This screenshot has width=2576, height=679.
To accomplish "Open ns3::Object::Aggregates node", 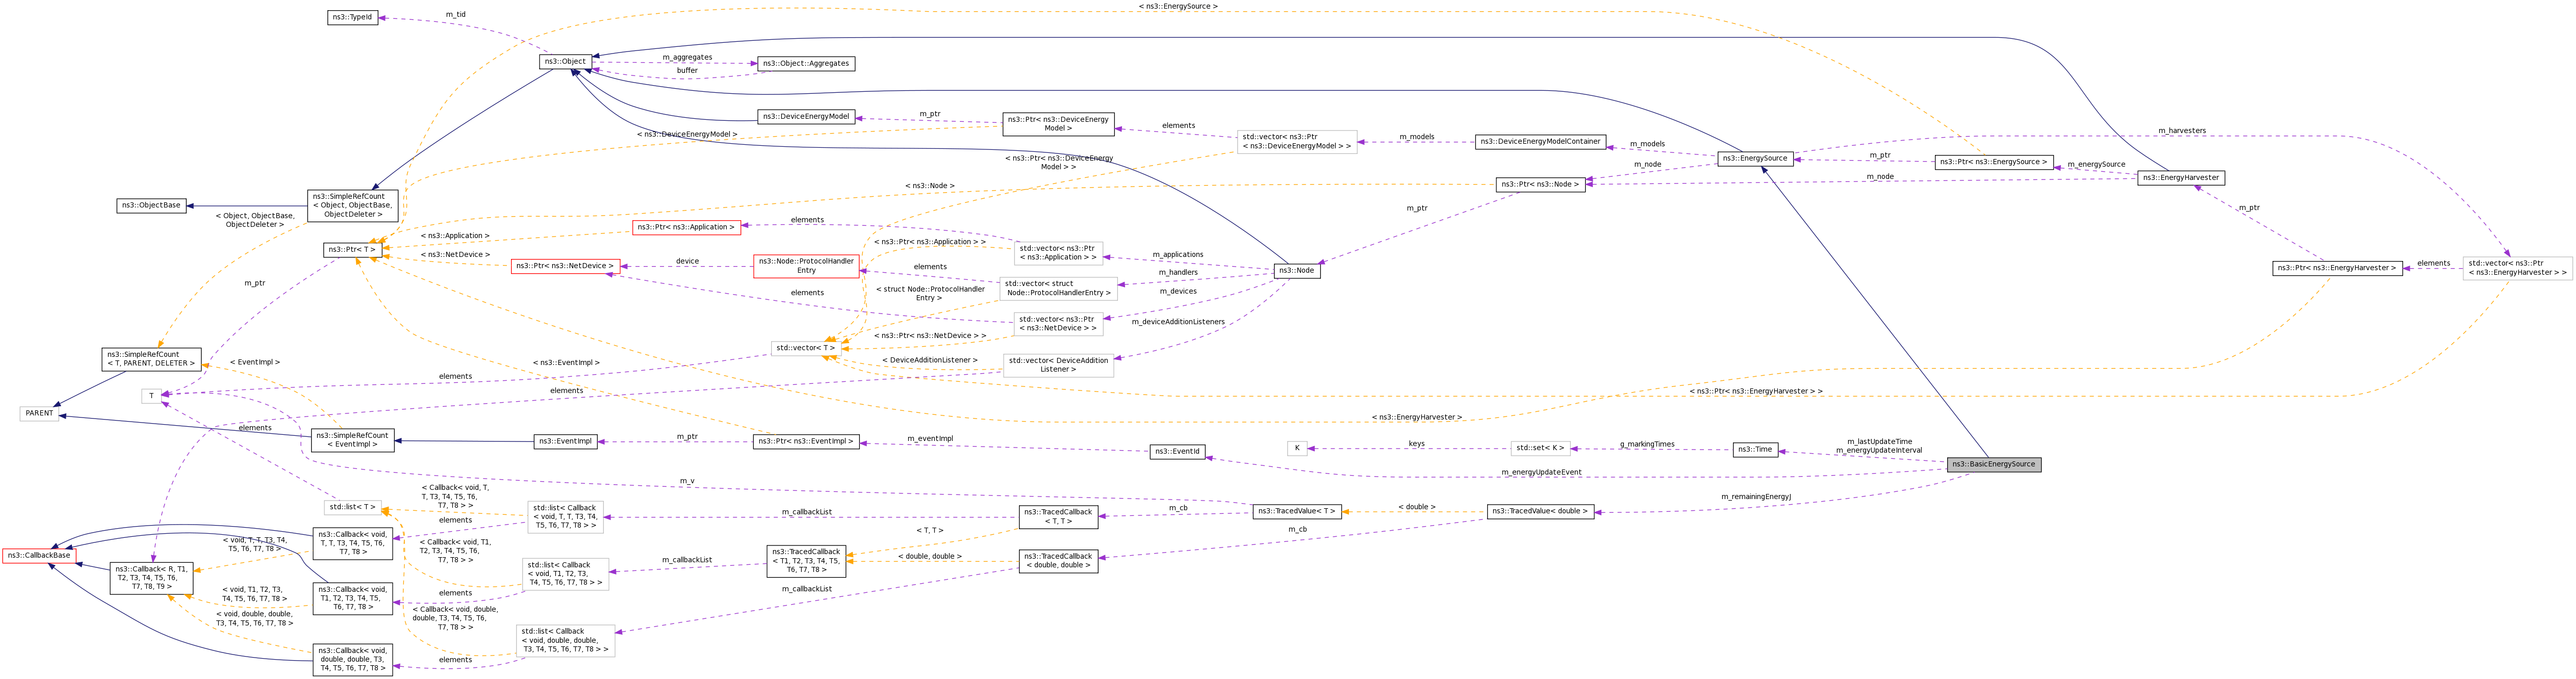I will point(806,64).
